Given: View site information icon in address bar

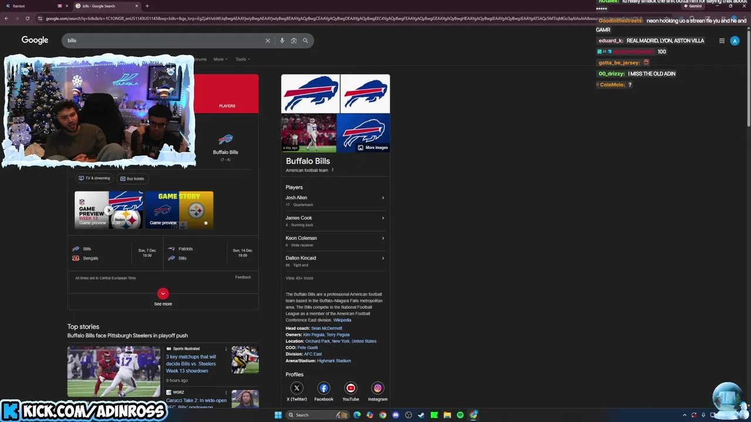Looking at the screenshot, I should (40, 18).
